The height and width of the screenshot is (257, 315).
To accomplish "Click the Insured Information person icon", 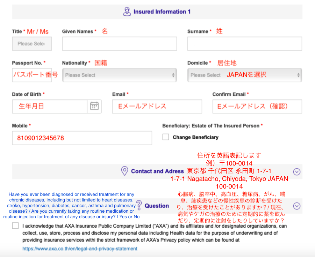I will pyautogui.click(x=127, y=12).
